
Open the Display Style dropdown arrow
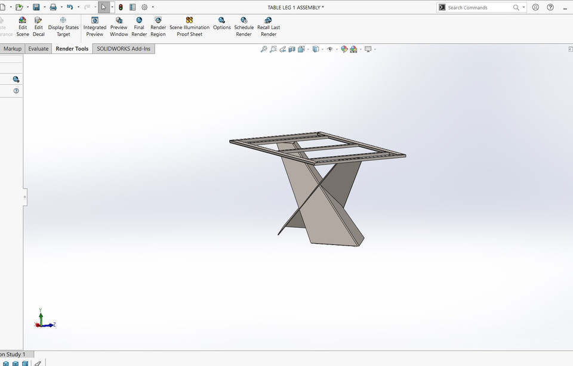[322, 49]
